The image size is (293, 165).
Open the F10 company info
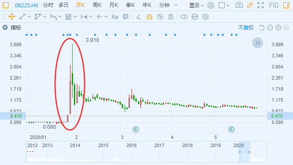(274, 5)
